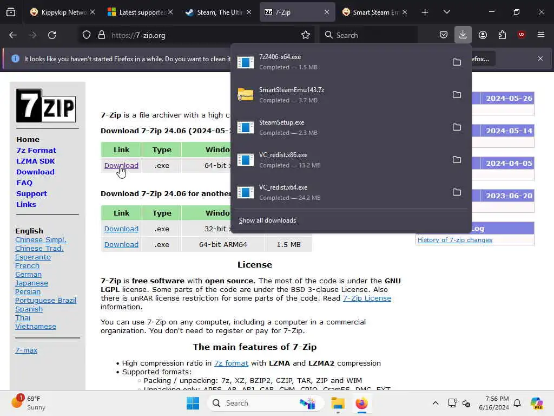Open the 7-Zip License link
Viewport: 554px width, 416px height.
[x=367, y=298]
